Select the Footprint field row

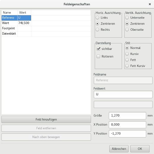pos(46,28)
